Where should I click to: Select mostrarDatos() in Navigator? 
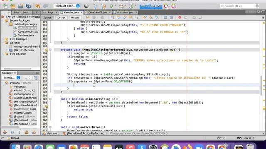pos(23,113)
